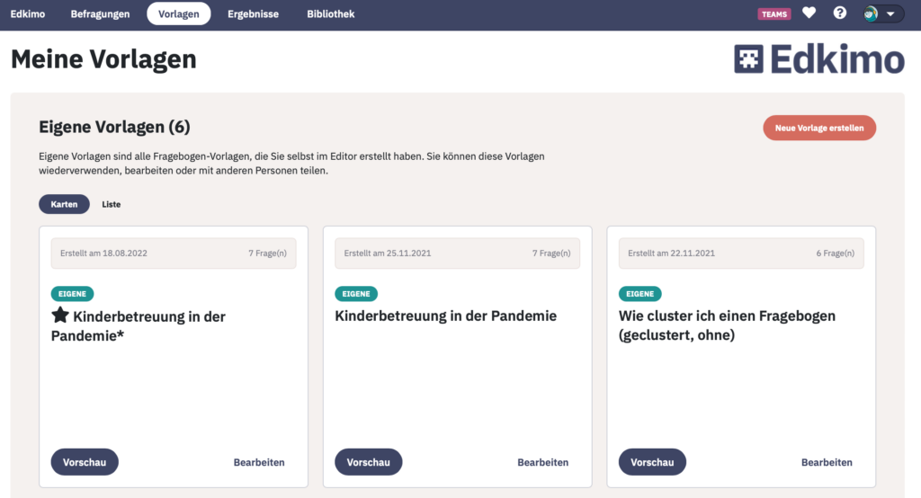Click the heart favorites icon

click(809, 13)
